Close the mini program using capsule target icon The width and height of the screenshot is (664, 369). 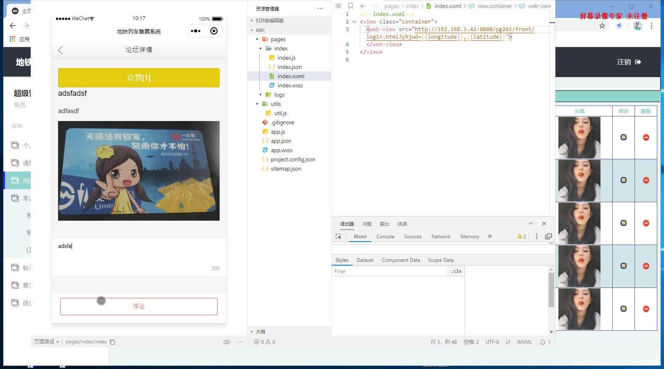pos(214,31)
